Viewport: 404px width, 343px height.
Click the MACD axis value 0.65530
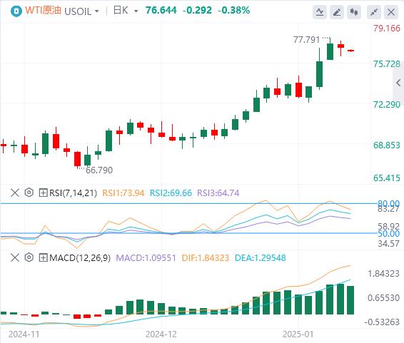383,297
